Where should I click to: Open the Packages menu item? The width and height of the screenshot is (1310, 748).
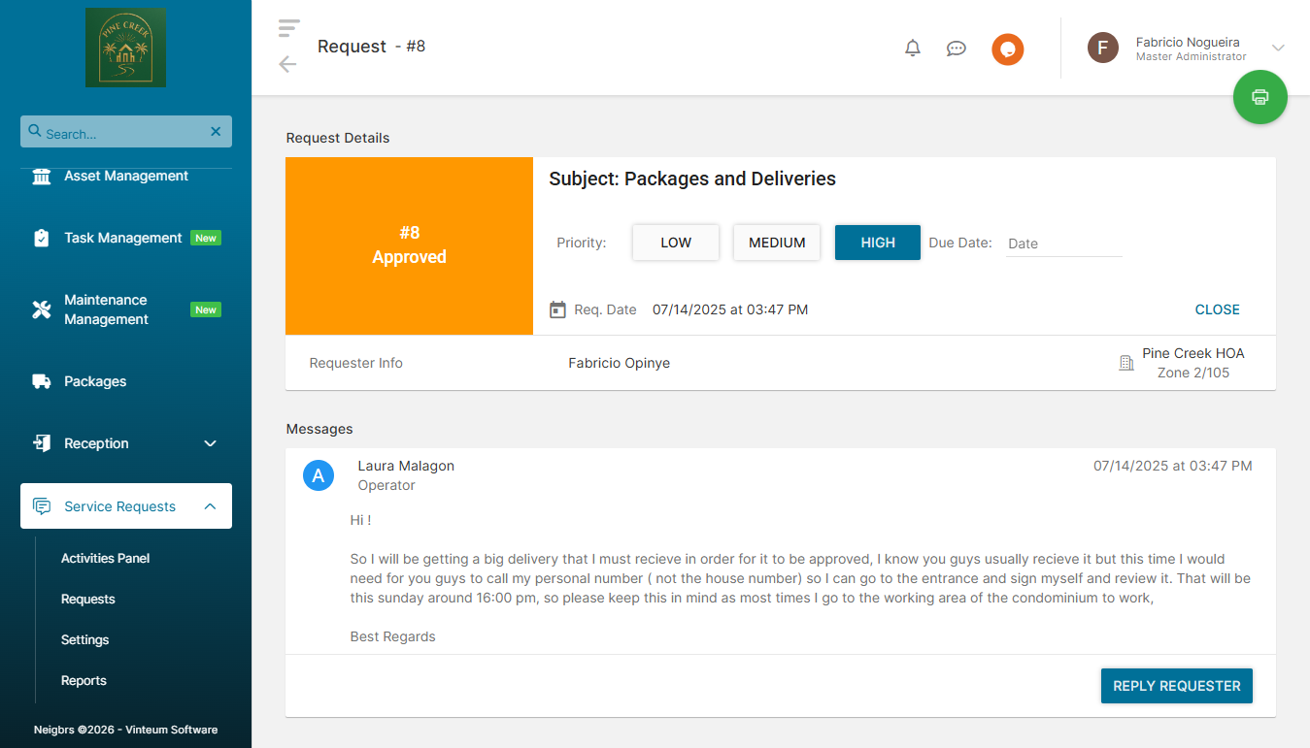pyautogui.click(x=95, y=381)
